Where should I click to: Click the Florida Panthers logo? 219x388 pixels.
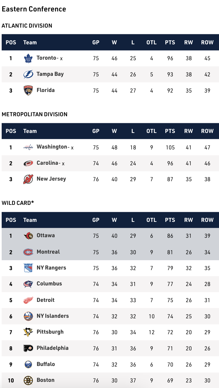[28, 90]
